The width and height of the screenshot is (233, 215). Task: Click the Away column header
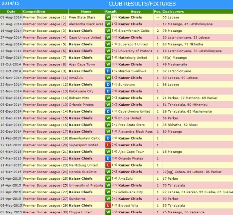[x=136, y=12]
